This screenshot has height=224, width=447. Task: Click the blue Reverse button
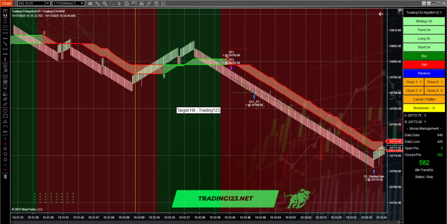point(424,73)
